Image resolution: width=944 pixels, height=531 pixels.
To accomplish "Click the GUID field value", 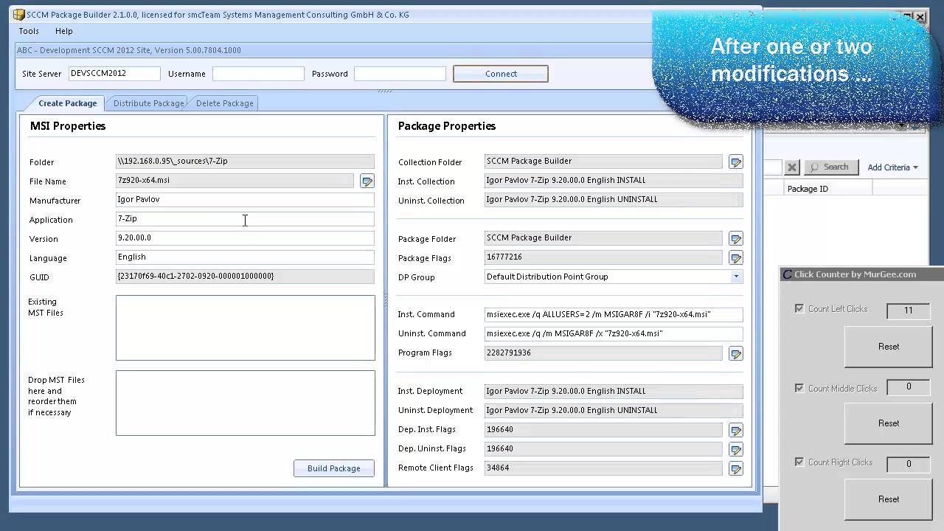I will coord(245,277).
